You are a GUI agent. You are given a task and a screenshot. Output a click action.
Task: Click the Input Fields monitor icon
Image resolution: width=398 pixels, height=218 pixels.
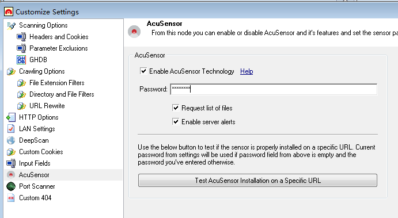(11, 163)
